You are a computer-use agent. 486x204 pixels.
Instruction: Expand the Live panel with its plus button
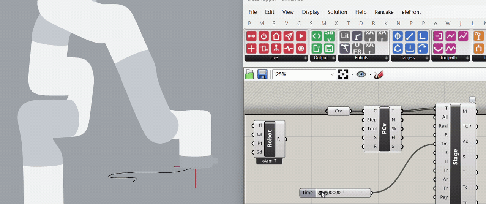[x=306, y=58]
